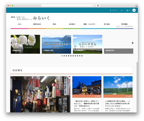Open the この風車が回り続ける理由 article title

pyautogui.click(x=118, y=104)
